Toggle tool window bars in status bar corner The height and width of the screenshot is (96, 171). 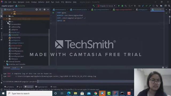(x=2, y=90)
